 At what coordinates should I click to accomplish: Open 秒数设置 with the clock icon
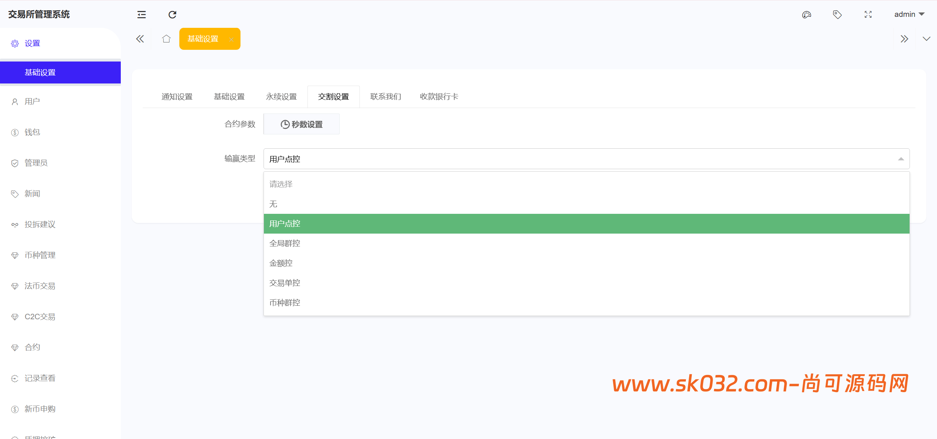tap(301, 124)
